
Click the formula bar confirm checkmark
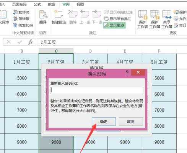[x=20, y=42]
